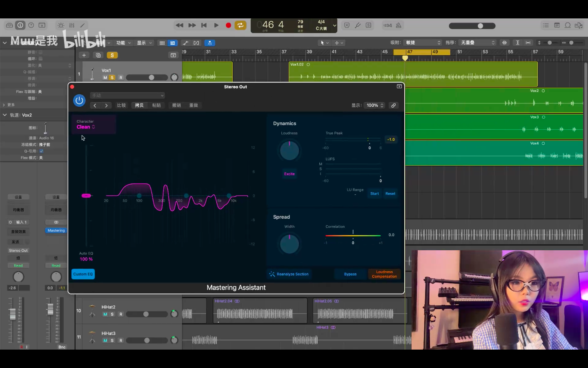Click the 比较 (Compare) button

[x=122, y=105]
